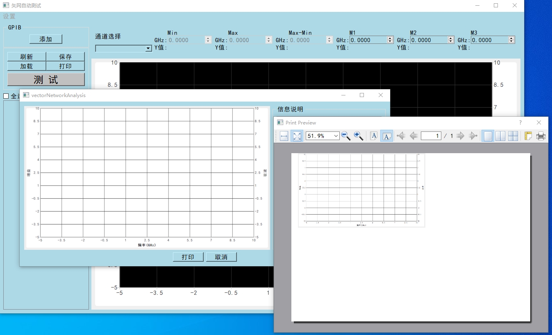Minimize the 矢网自动测试 main window
The width and height of the screenshot is (552, 335).
point(477,5)
